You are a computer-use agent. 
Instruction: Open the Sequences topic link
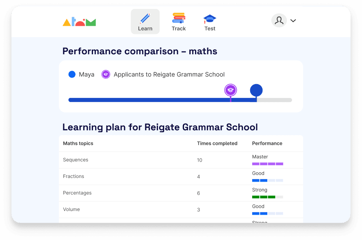[76, 160]
